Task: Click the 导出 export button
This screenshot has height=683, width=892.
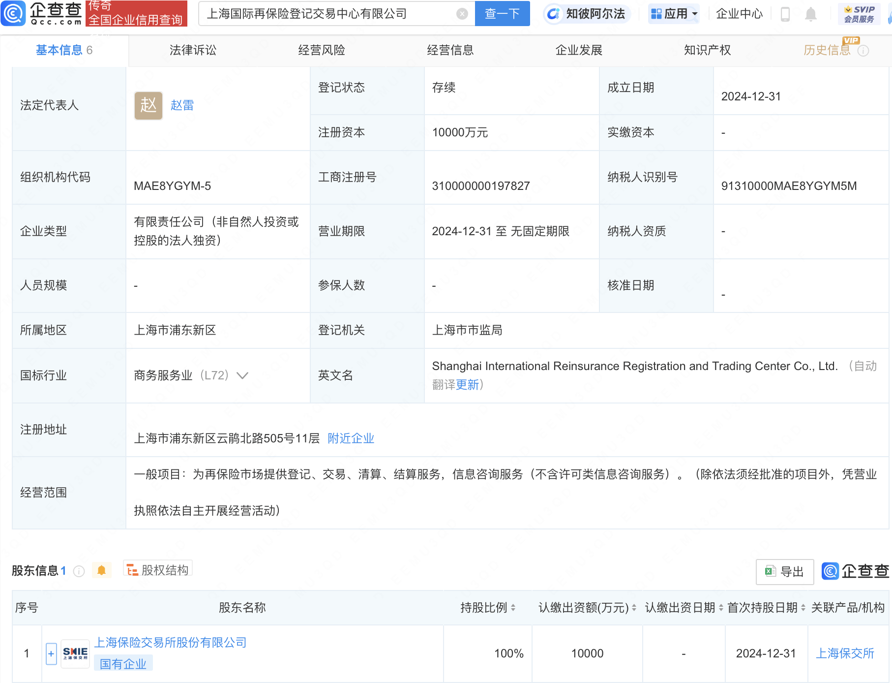Action: tap(785, 572)
